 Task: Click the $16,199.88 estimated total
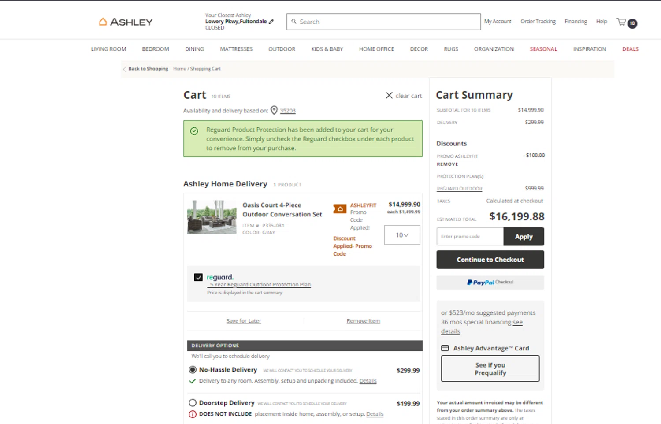coord(517,216)
